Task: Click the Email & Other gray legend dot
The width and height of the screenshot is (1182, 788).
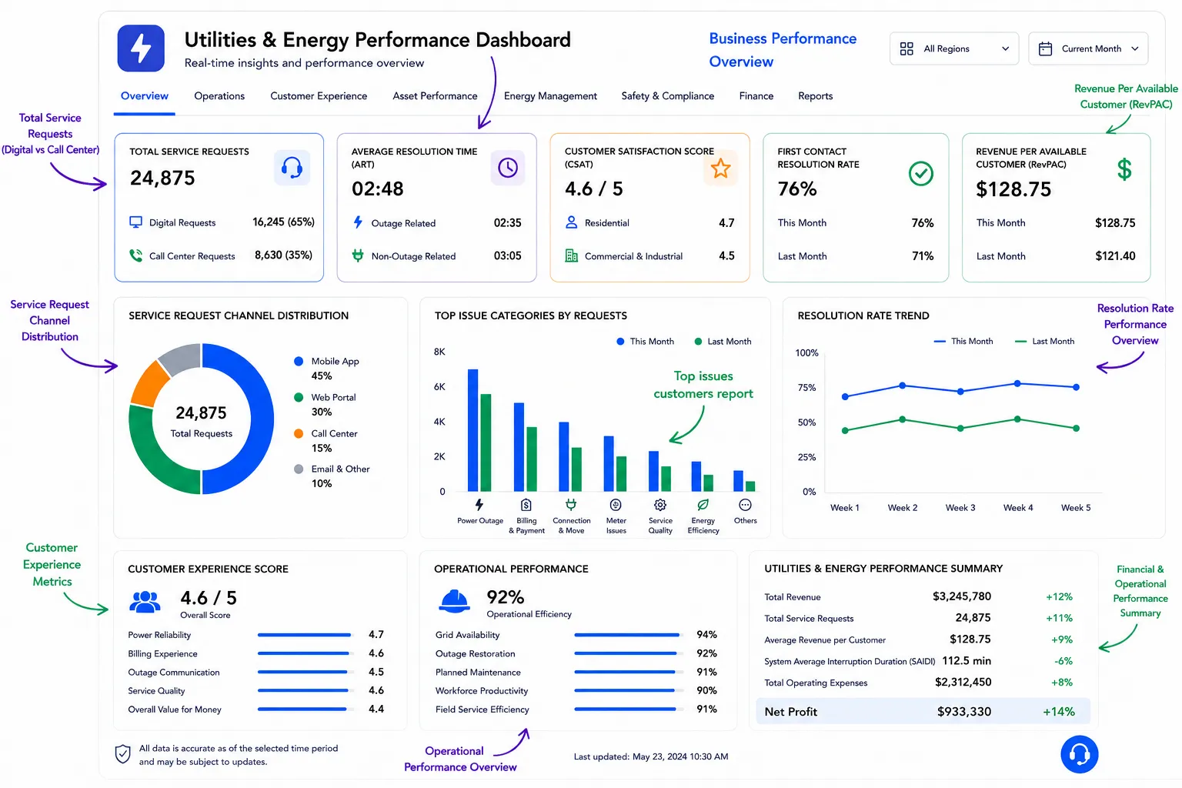Action: (x=299, y=469)
